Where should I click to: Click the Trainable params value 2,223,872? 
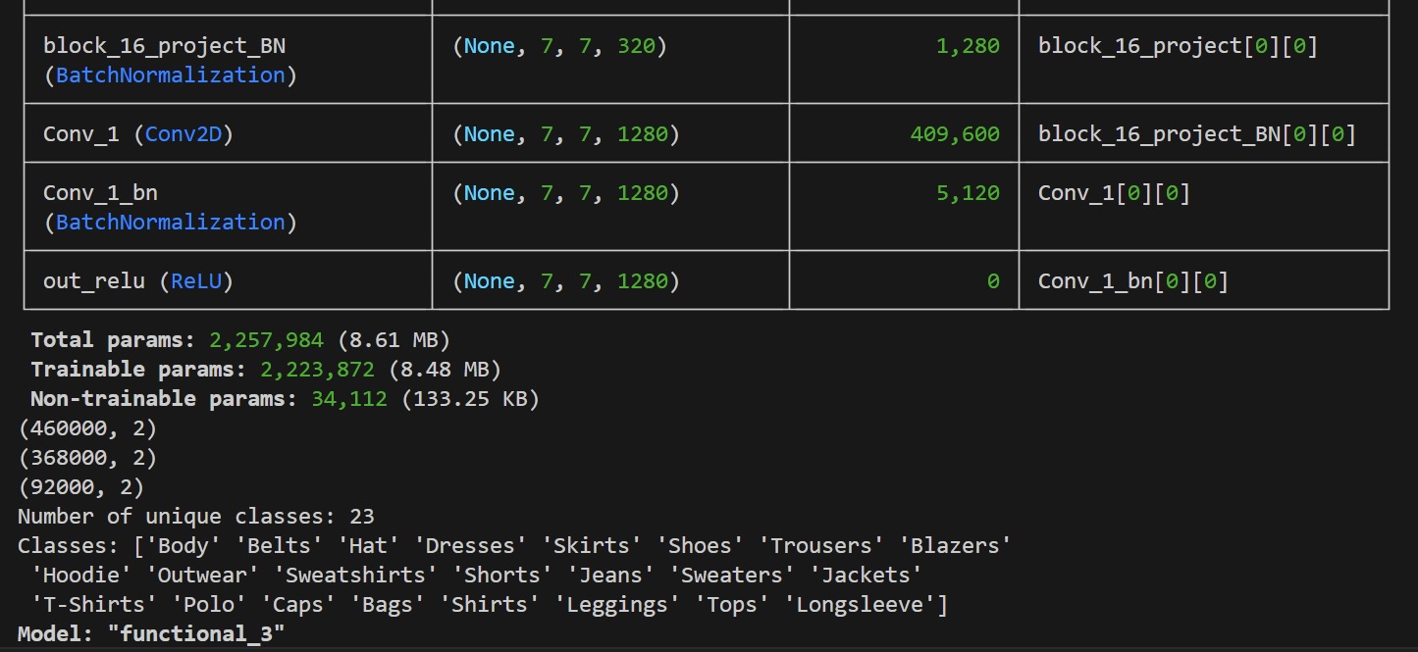tap(318, 370)
